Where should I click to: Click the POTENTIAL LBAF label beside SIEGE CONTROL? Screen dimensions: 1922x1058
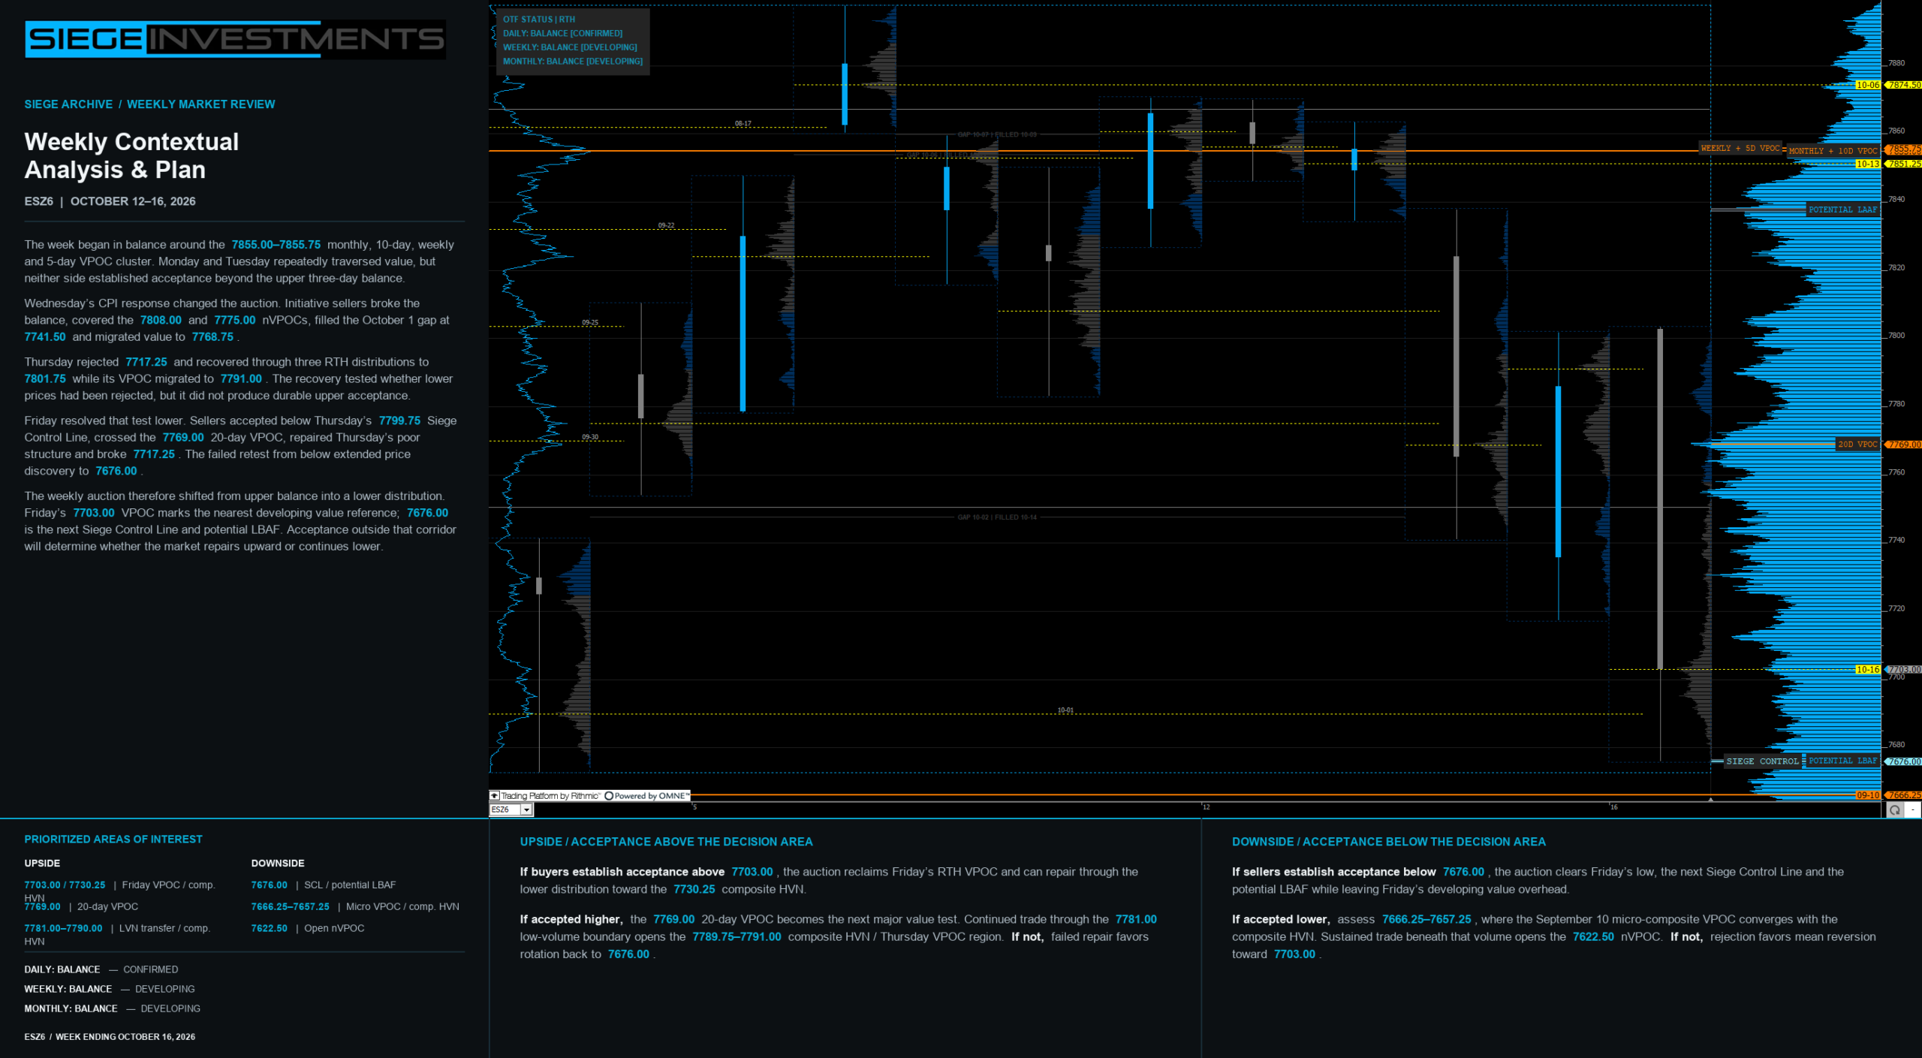1842,761
